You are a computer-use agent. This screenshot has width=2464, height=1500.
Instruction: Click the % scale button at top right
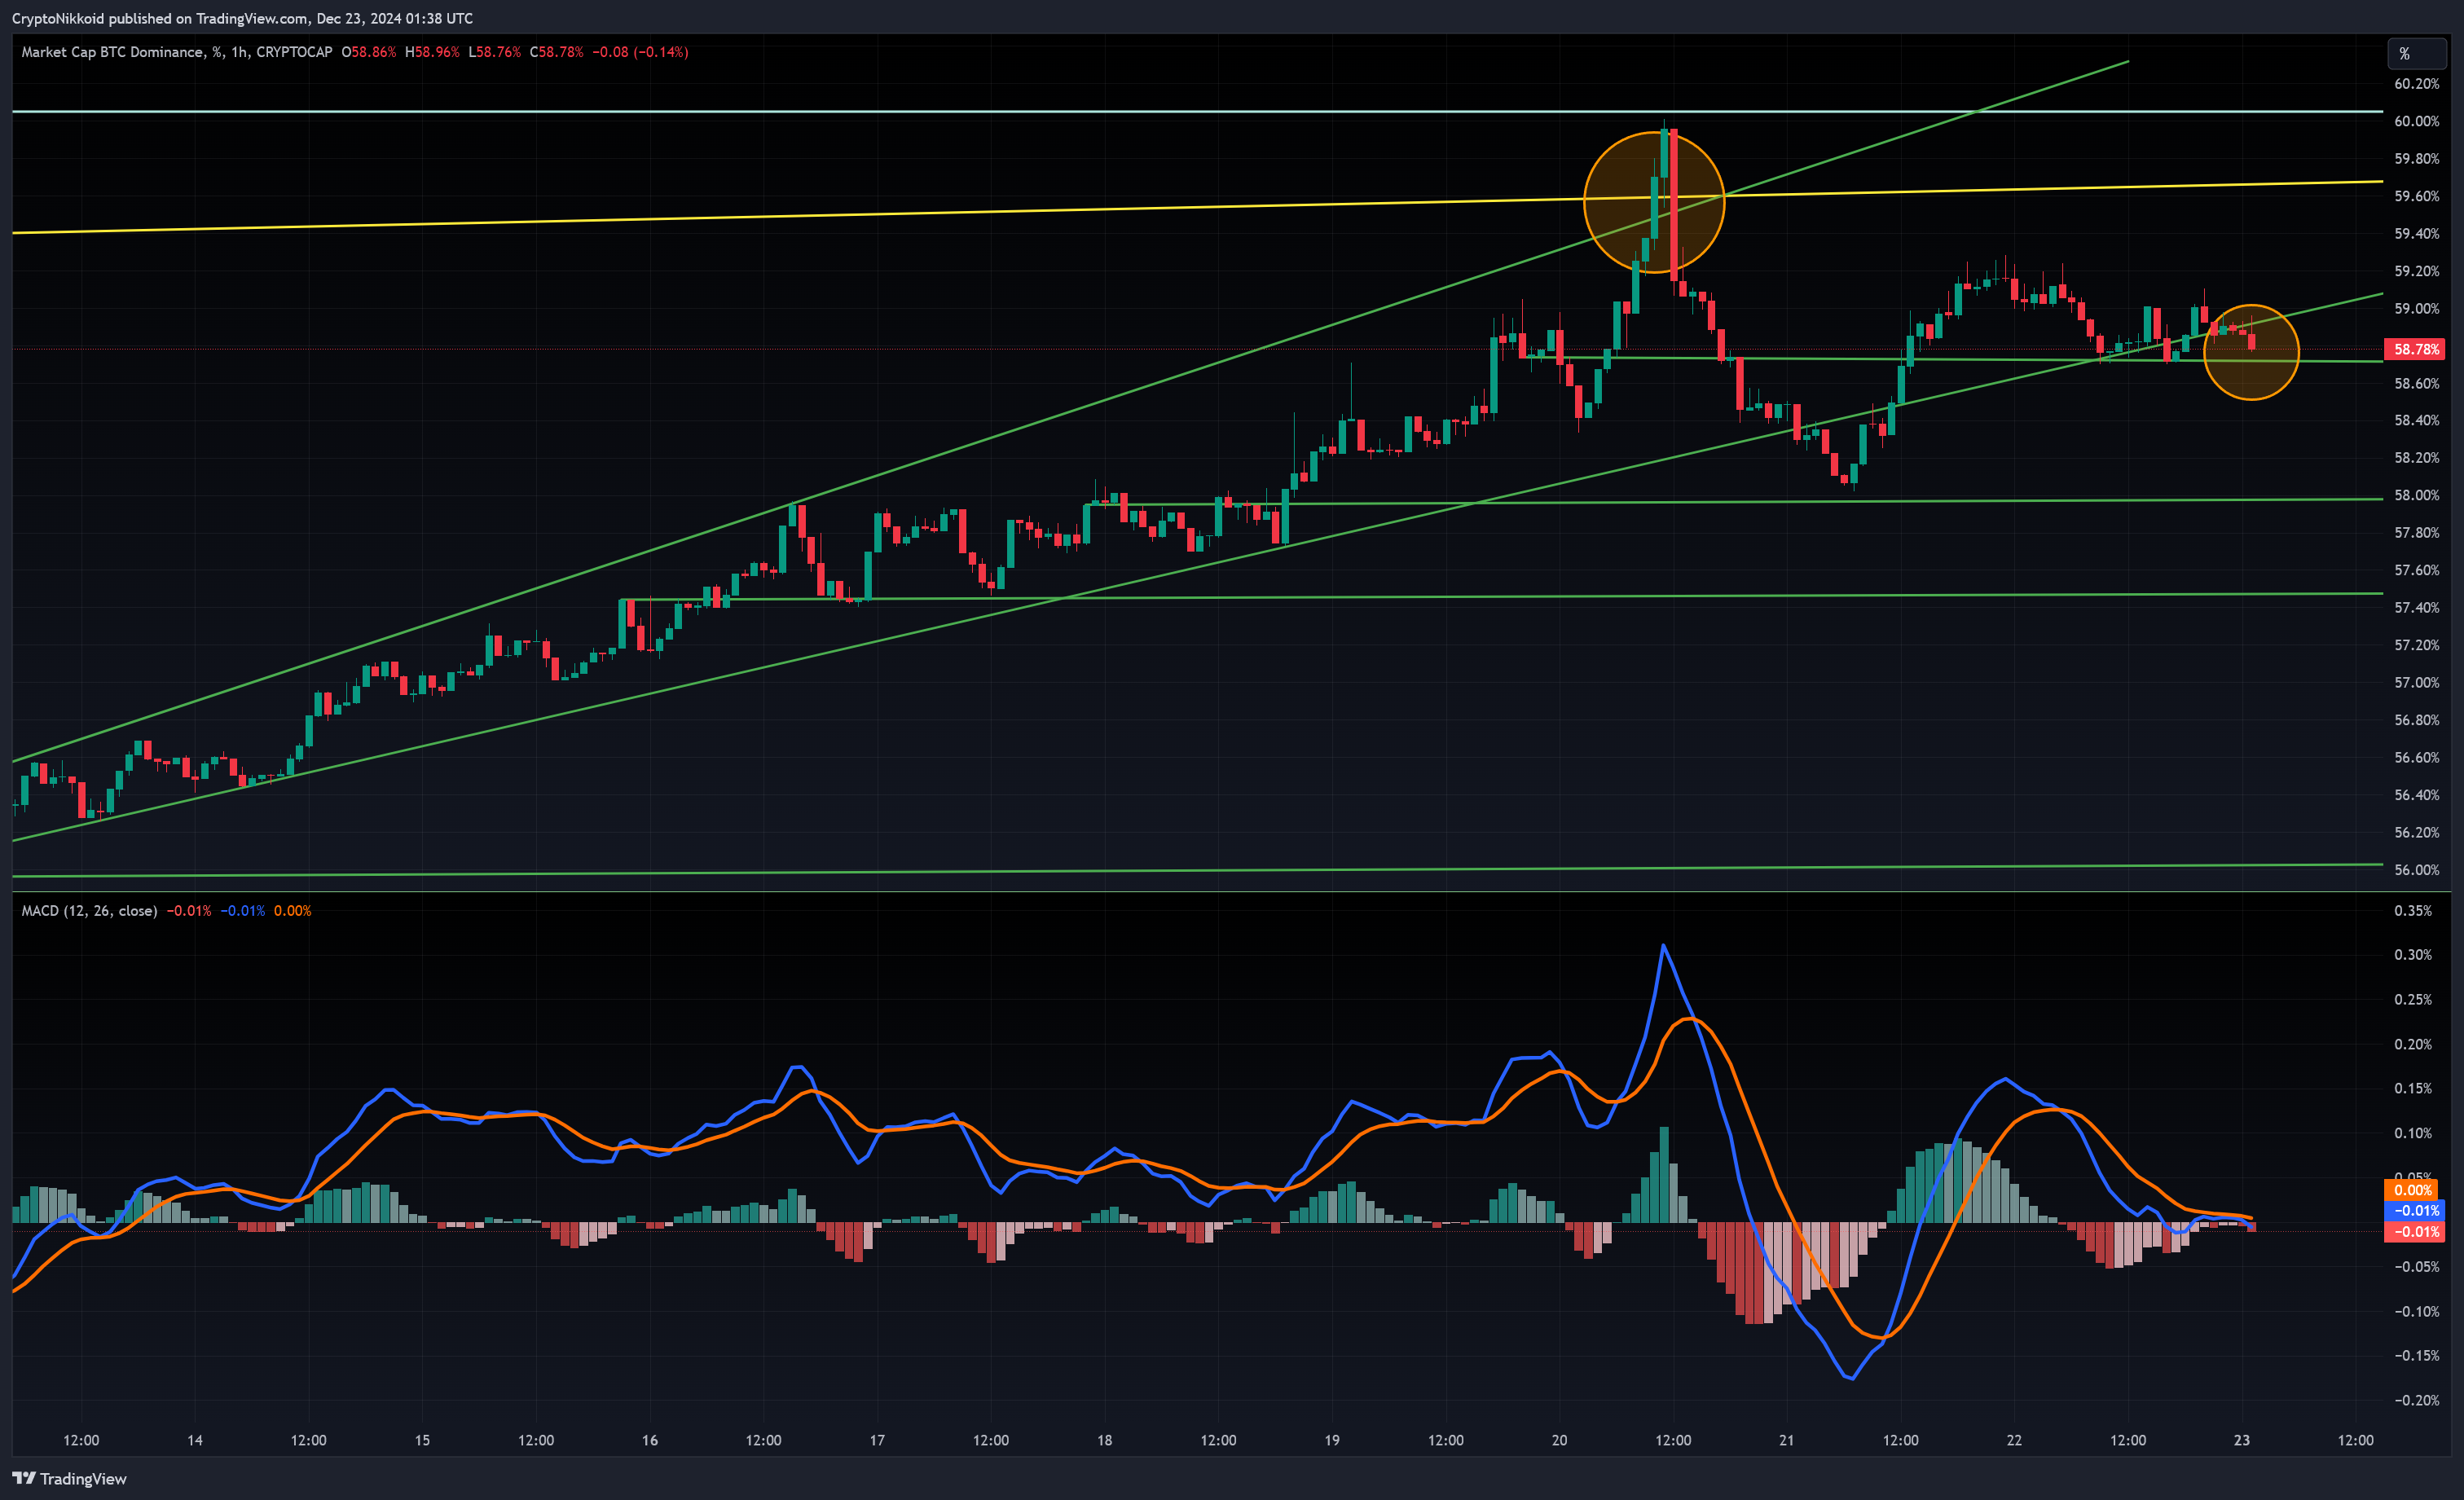pos(2415,54)
